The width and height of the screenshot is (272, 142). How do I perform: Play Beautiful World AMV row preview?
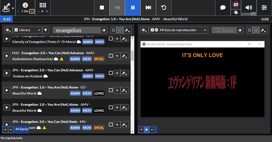click(7, 107)
